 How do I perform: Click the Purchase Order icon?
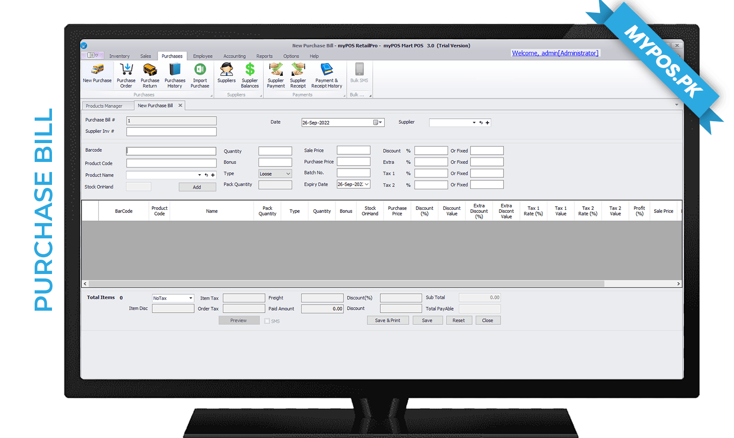point(126,75)
